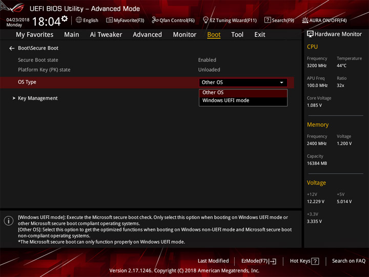The image size is (369, 277).
Task: Open the My Favorites tab
Action: [35, 35]
